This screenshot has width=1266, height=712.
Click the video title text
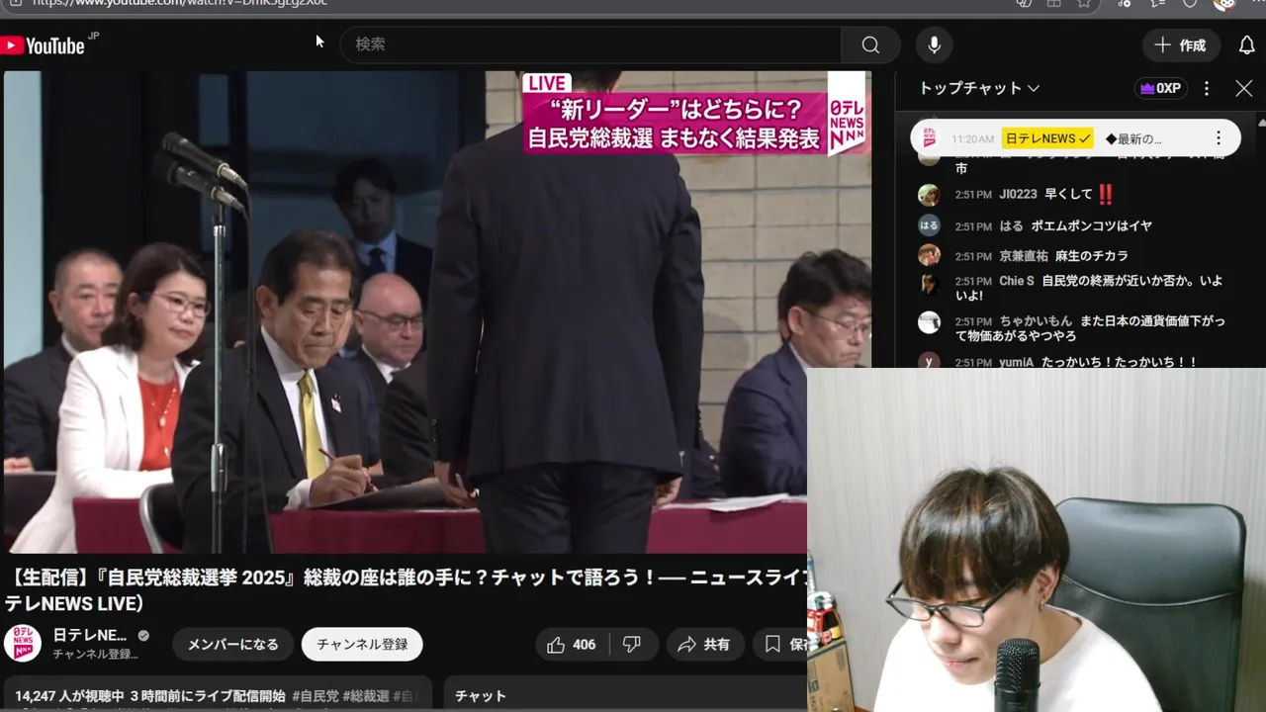(406, 589)
